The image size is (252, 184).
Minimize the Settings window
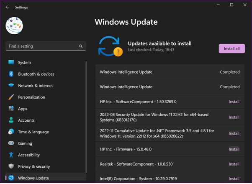218,5
